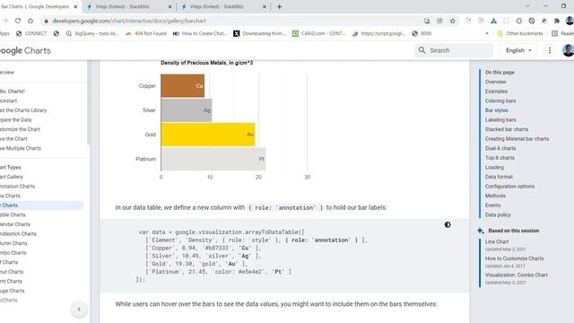The image size is (574, 323).
Task: Open Combo Charts in left navigation
Action: tap(13, 253)
